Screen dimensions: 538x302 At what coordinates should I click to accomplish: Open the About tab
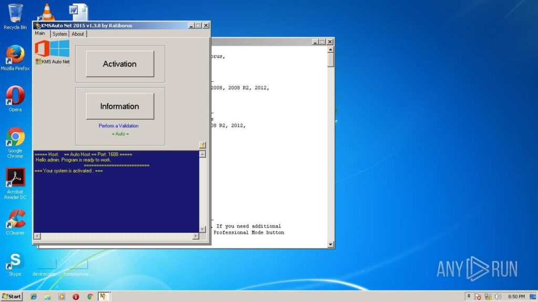(x=78, y=34)
